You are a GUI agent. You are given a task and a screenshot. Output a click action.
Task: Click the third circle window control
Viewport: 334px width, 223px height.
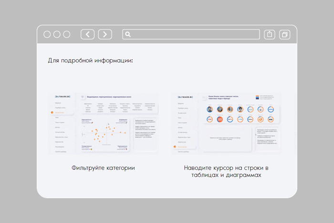(67, 34)
